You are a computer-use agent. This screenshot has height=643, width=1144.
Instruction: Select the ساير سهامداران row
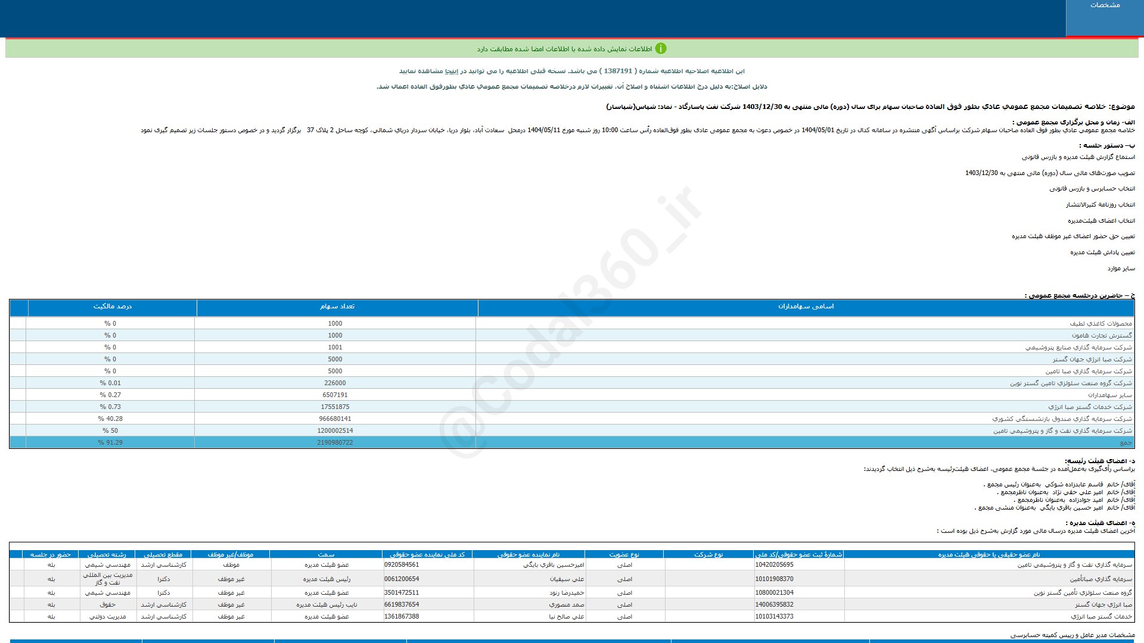[x=1109, y=395]
